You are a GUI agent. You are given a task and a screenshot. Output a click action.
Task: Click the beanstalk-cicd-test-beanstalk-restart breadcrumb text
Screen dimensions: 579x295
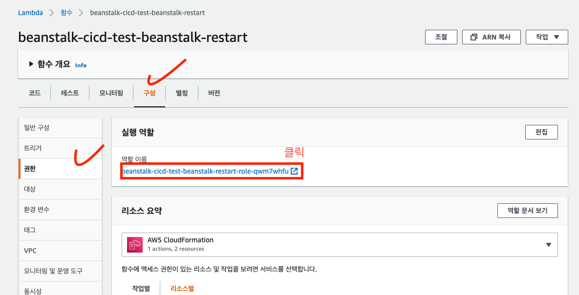[x=148, y=13]
